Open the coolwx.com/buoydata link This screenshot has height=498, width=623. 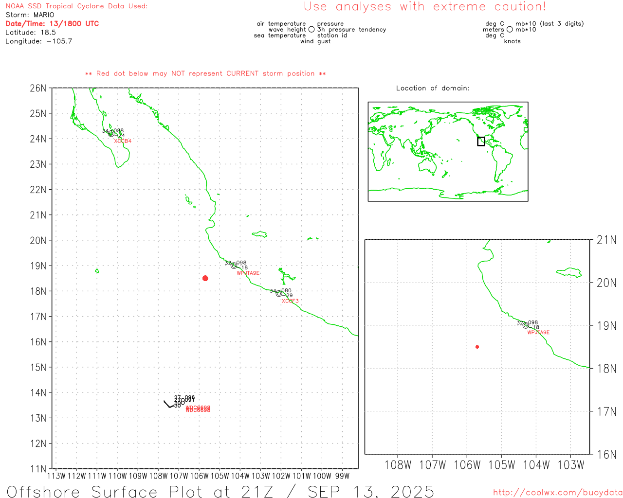pos(558,493)
